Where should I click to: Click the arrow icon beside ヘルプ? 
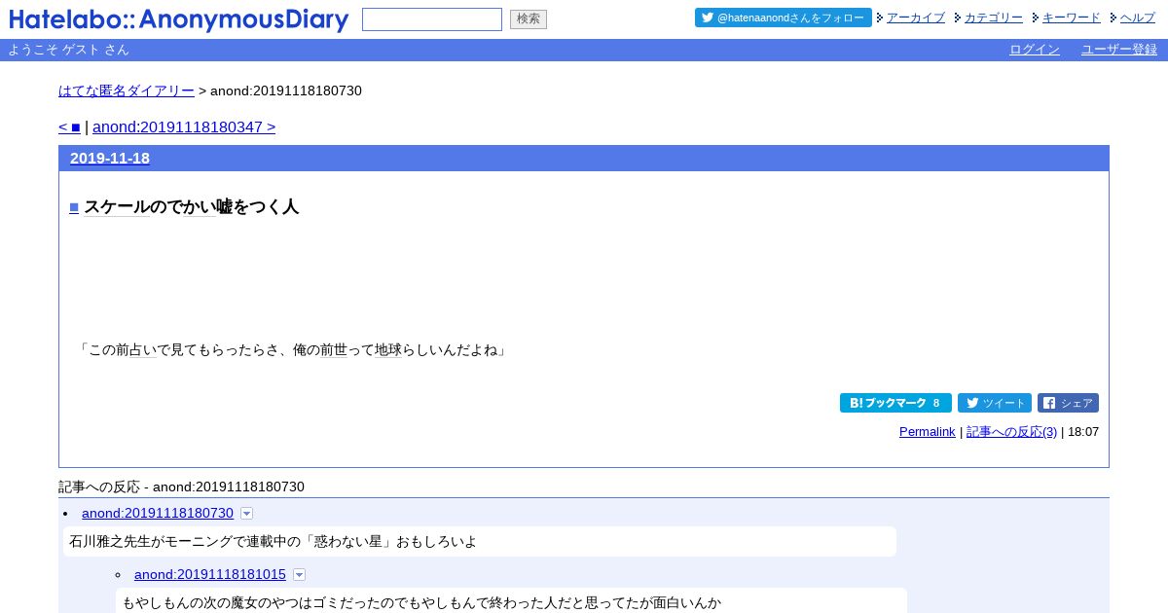(1113, 18)
